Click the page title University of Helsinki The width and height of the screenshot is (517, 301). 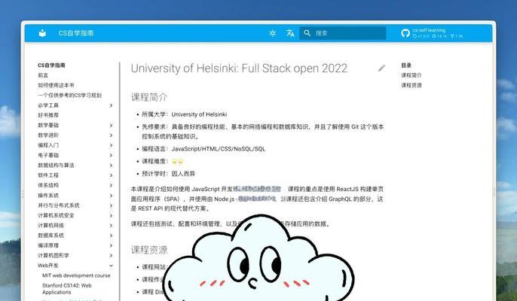(239, 68)
